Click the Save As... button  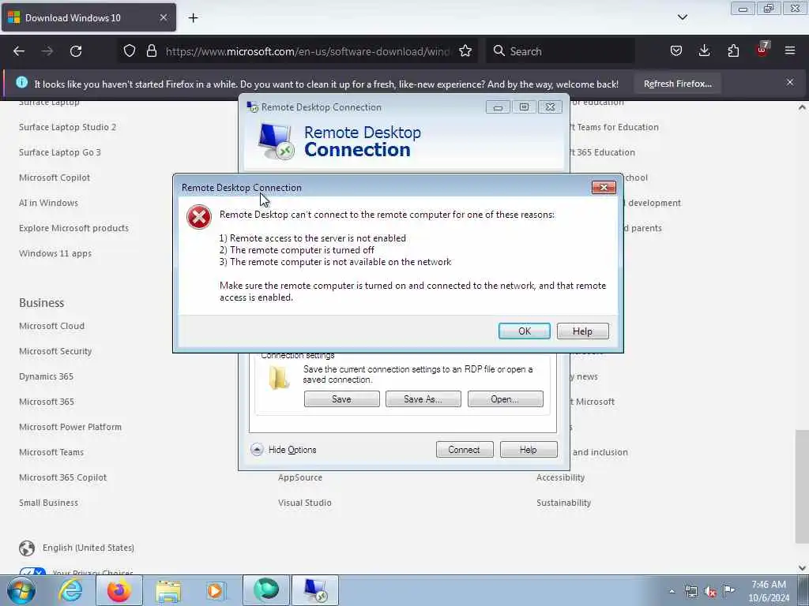(x=423, y=398)
